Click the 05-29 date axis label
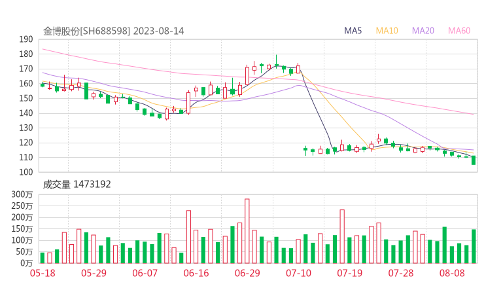This screenshot has width=484, height=288. pos(94,273)
